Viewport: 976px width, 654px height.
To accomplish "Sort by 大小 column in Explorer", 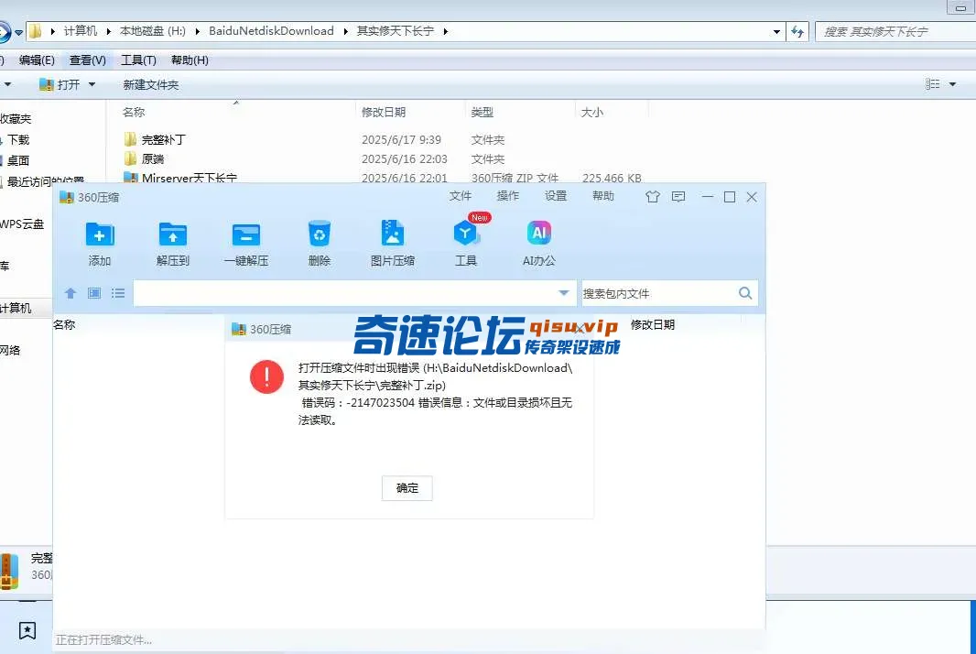I will (592, 112).
